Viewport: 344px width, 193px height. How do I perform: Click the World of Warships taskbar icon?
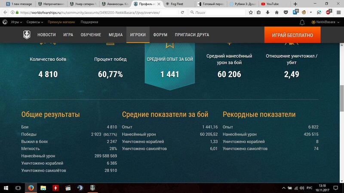[x=92, y=188]
